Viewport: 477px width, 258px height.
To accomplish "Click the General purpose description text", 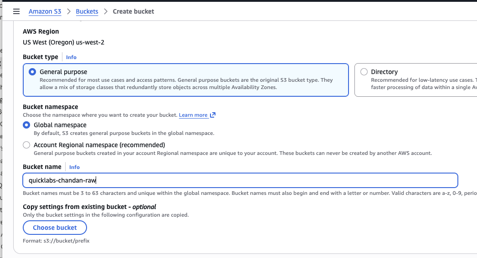I will [186, 84].
